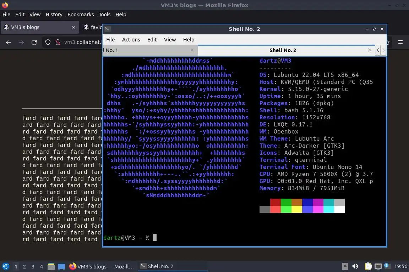Go forward in Firefox
The height and width of the screenshot is (272, 409).
coord(21,42)
